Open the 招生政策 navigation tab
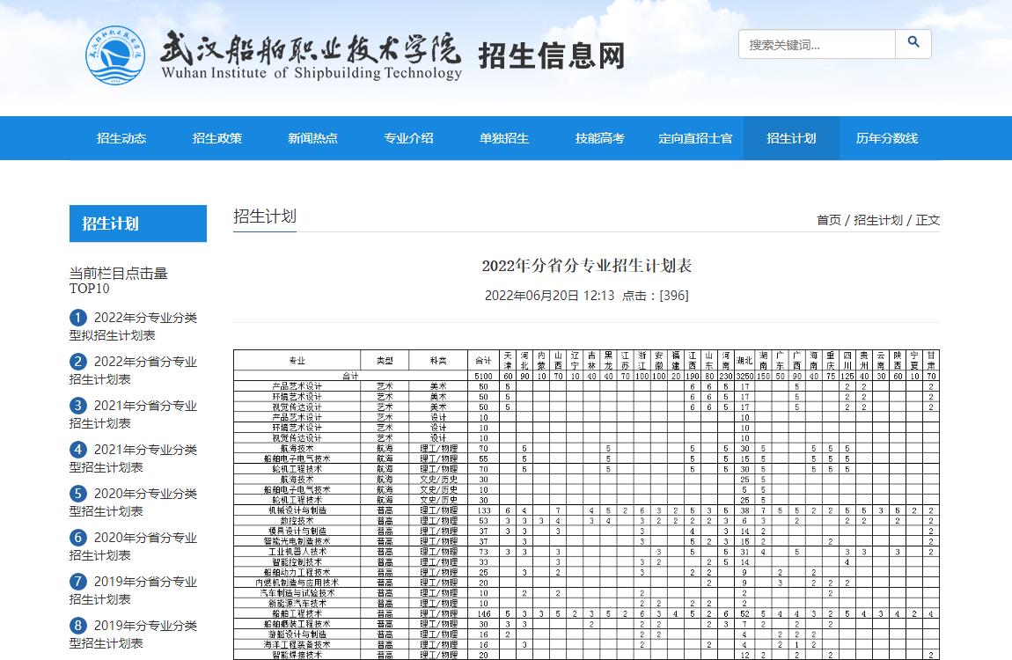 [x=217, y=138]
